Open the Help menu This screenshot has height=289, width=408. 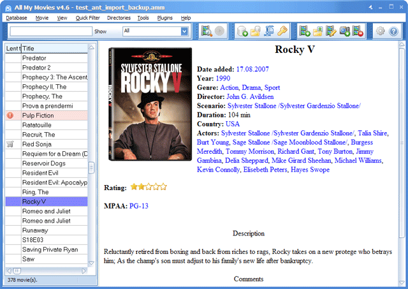pos(186,18)
